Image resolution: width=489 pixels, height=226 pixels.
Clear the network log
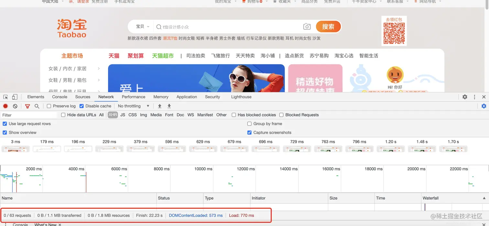[15, 106]
